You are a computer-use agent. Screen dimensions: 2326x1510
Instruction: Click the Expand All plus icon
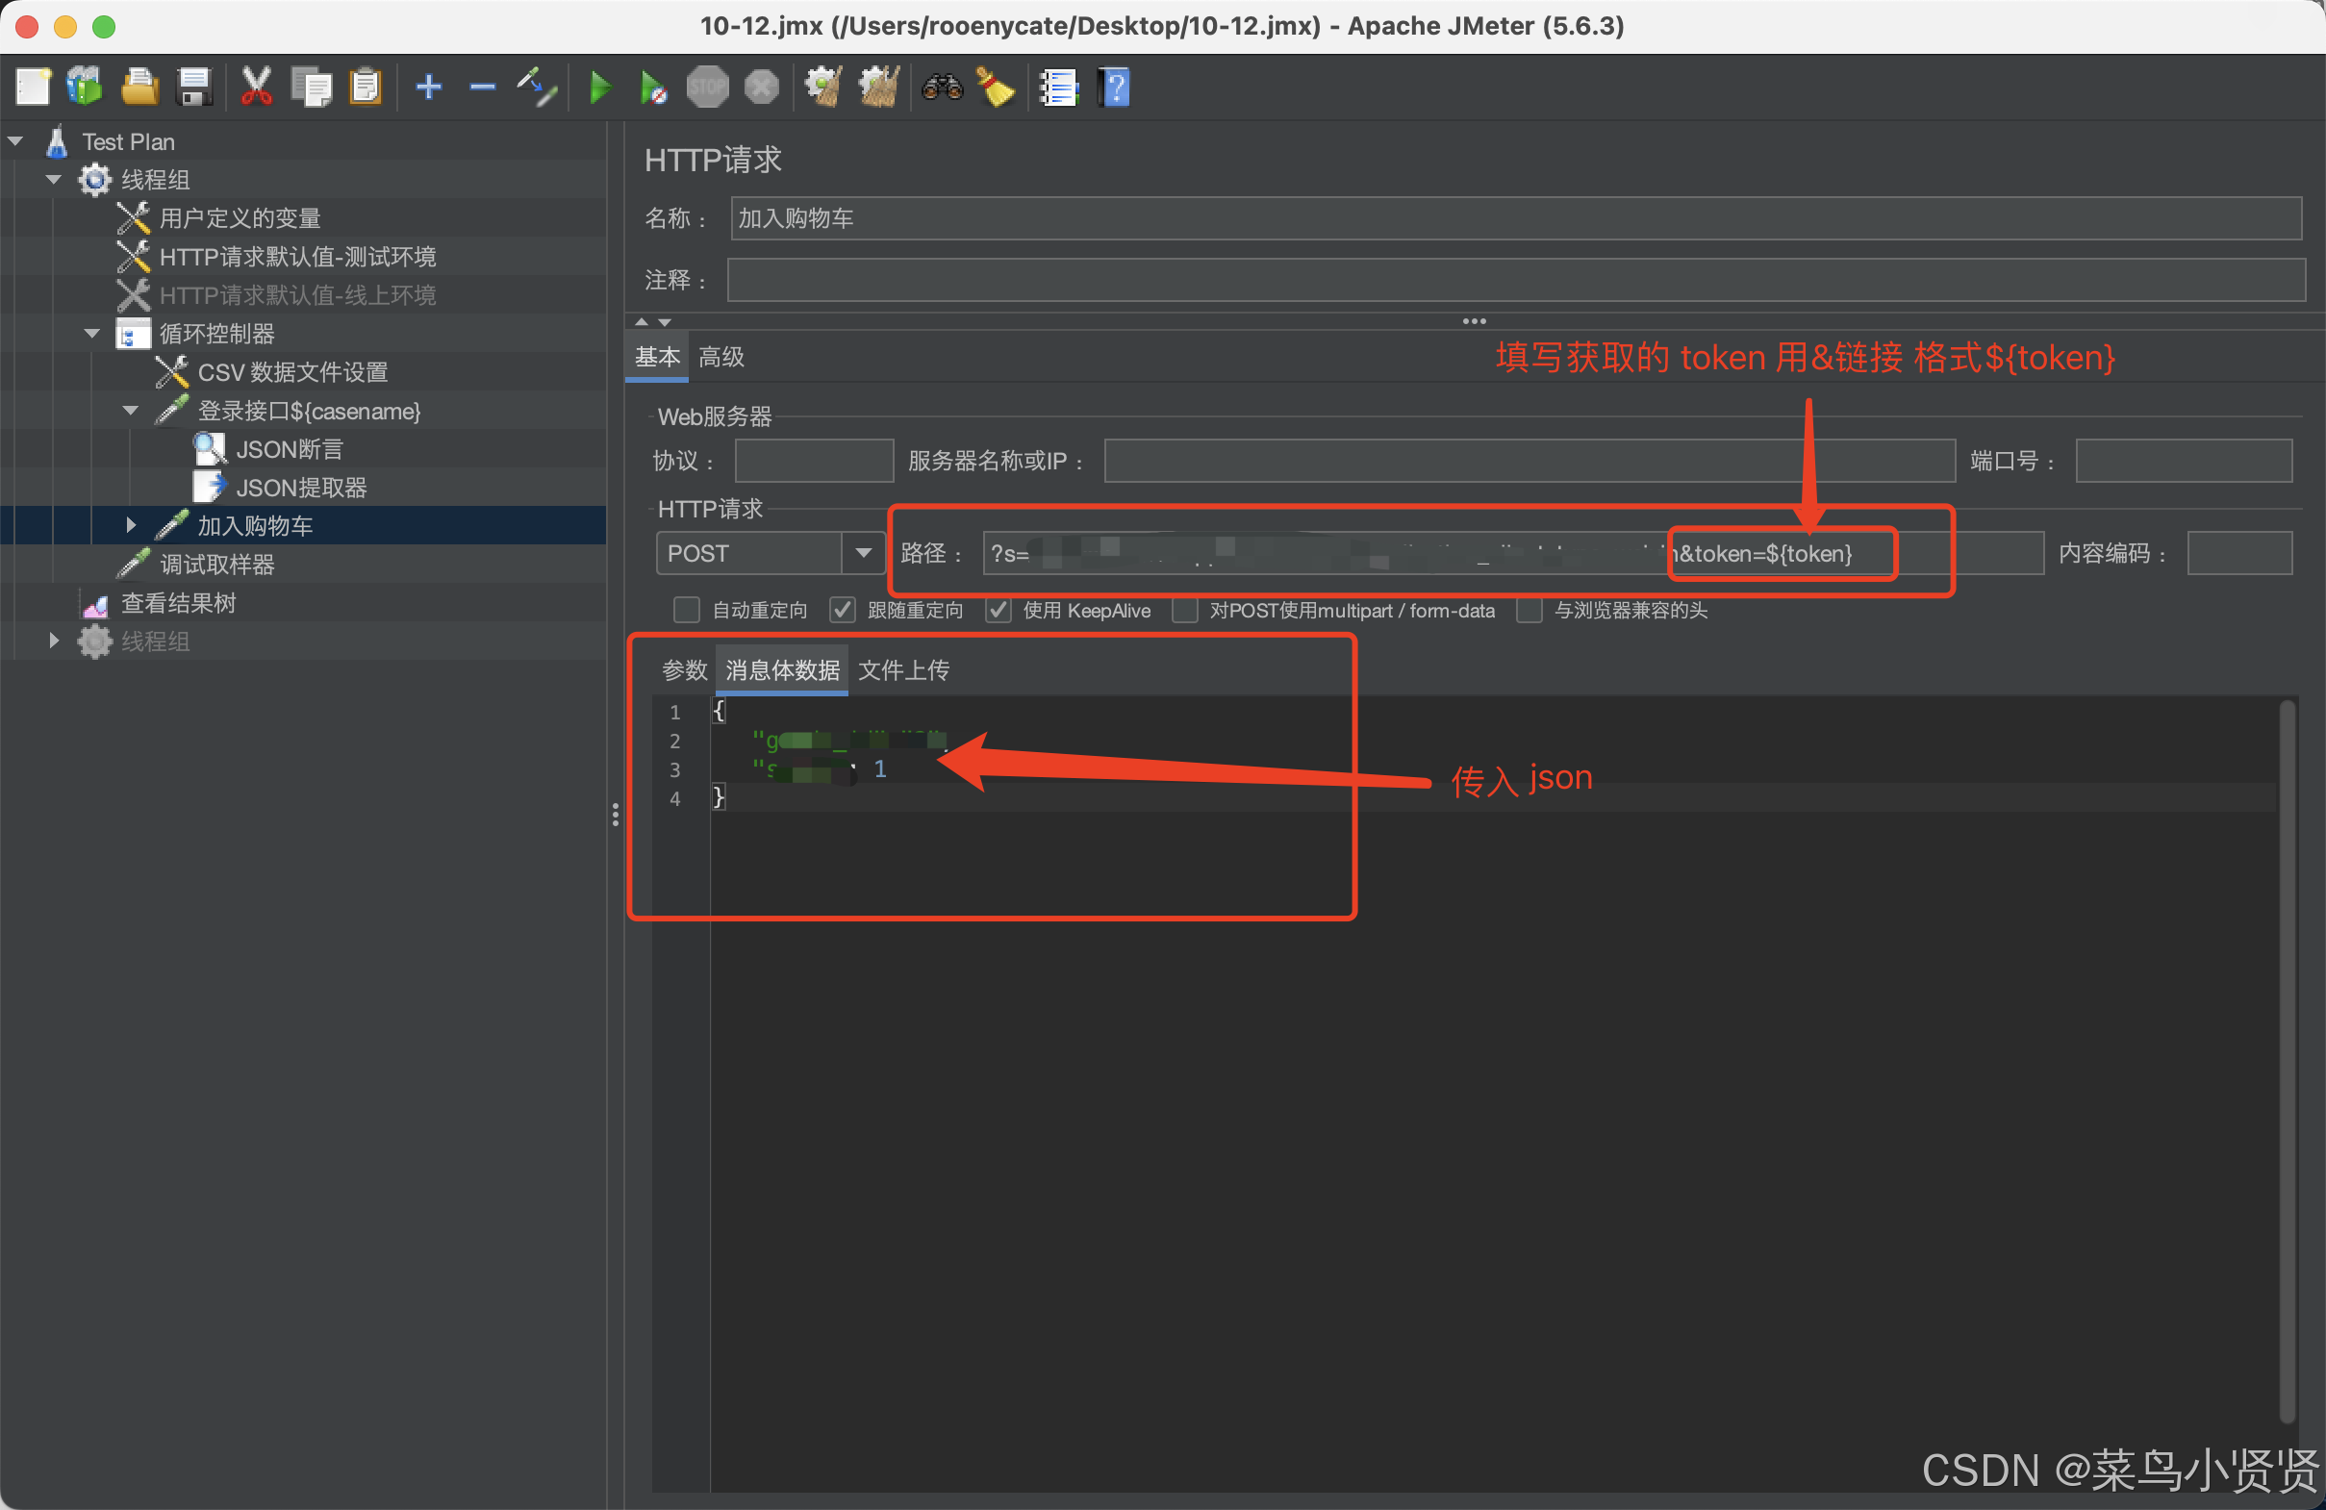pos(429,88)
